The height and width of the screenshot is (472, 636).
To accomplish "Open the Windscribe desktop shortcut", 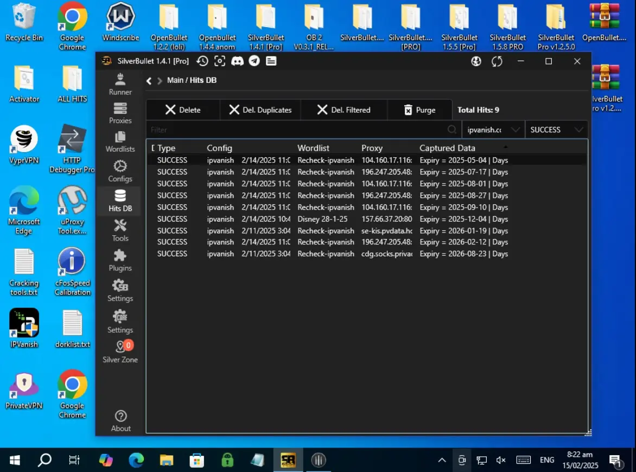I will 120,22.
